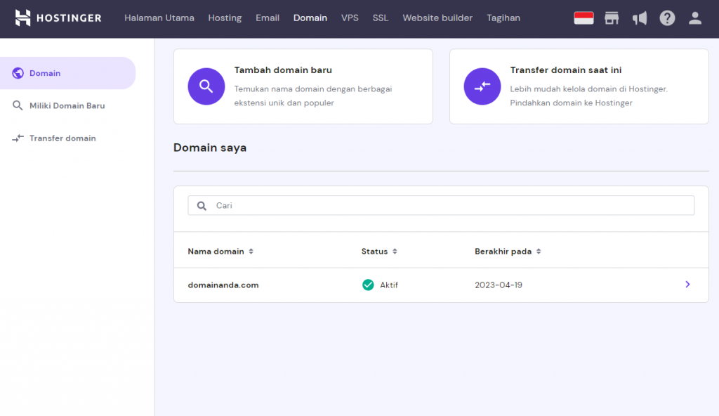Open the Website builder menu item
Viewport: 719px width, 416px height.
tap(437, 18)
